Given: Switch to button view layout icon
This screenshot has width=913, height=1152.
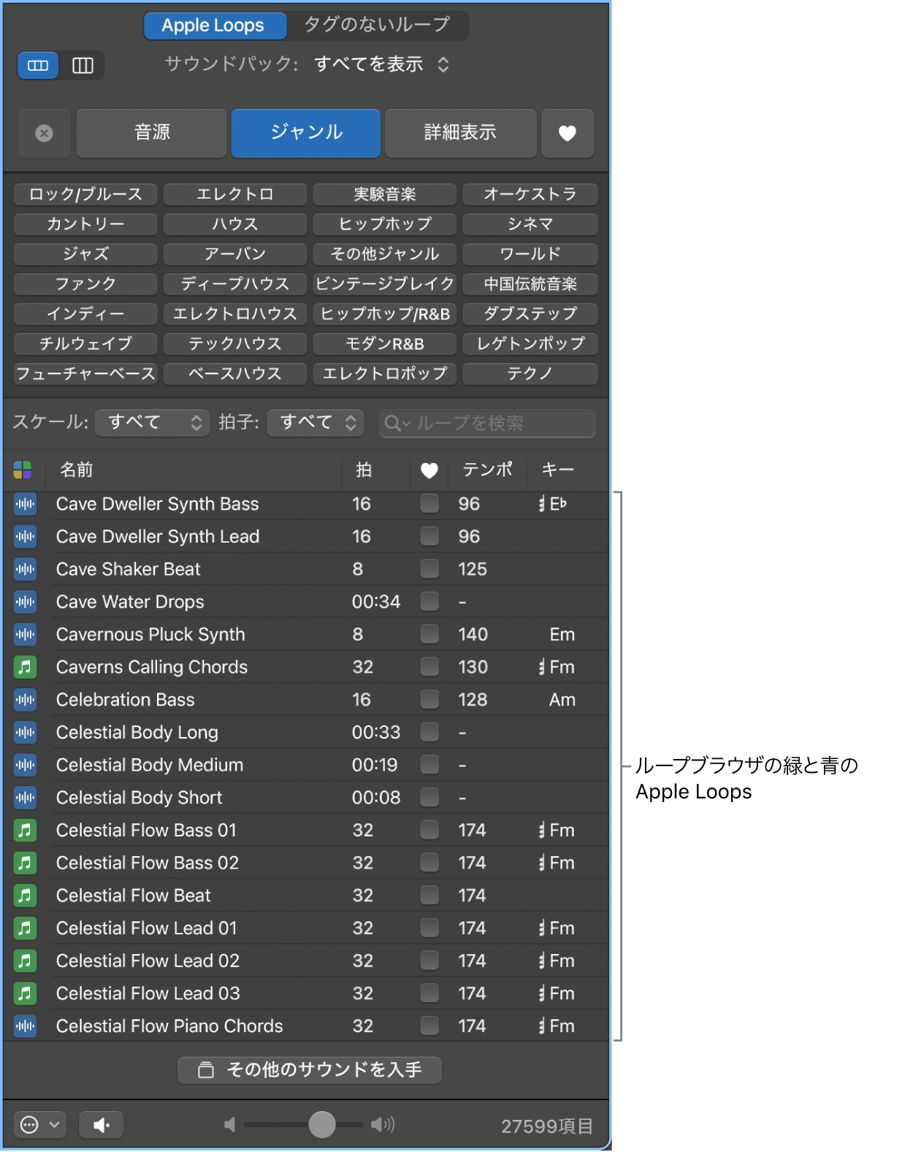Looking at the screenshot, I should [x=38, y=66].
